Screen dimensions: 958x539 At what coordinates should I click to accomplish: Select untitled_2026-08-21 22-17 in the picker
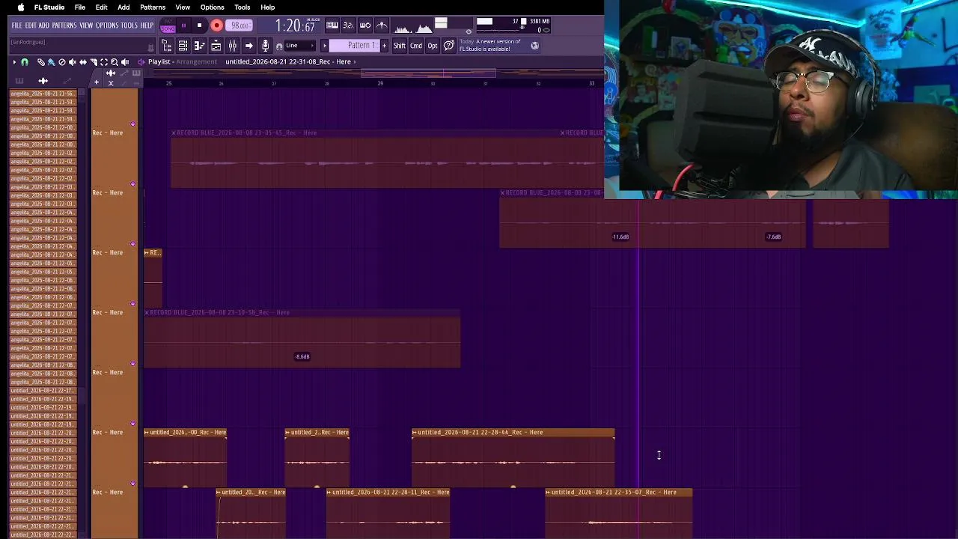43,391
